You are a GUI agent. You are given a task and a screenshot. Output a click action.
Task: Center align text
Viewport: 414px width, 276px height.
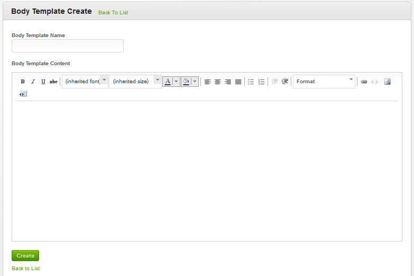pos(217,82)
